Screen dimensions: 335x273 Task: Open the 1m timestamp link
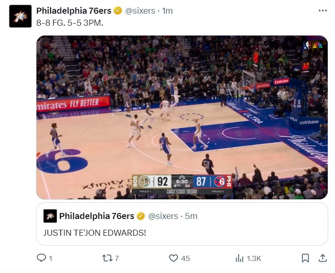point(167,11)
